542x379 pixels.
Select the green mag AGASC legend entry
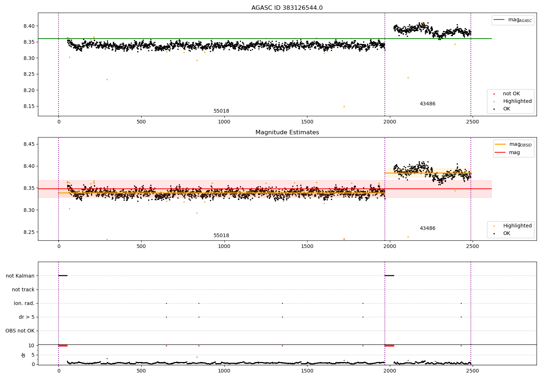point(513,20)
